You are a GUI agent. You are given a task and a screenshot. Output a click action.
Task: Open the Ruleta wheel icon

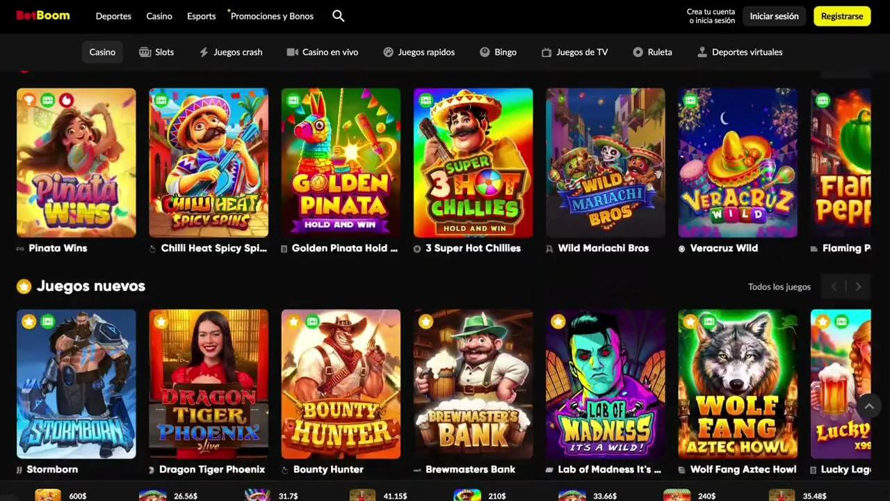click(638, 52)
